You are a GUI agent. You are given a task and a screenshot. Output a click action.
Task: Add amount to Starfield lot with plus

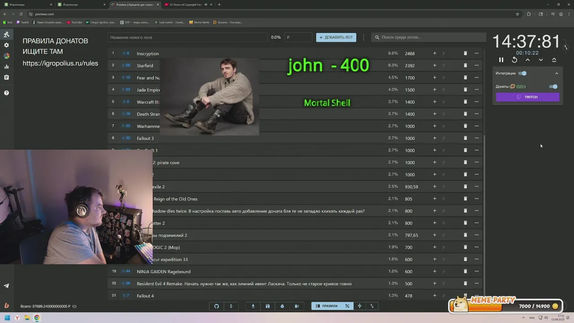click(x=435, y=65)
